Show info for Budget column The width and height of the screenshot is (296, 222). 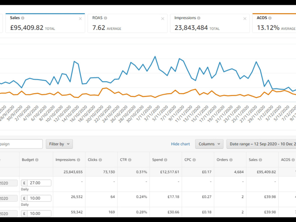point(37,160)
